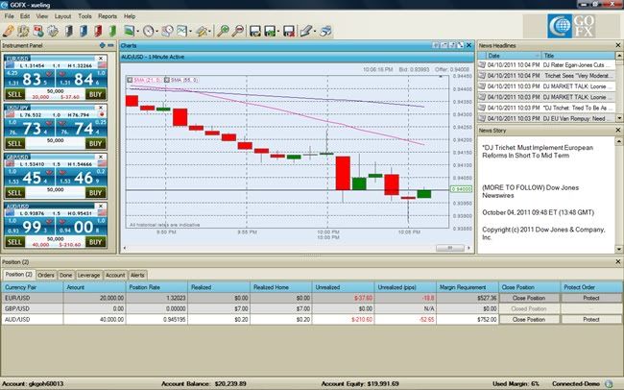This screenshot has width=624, height=390.
Task: Click Protect for the EUR/USD position
Action: tap(590, 298)
